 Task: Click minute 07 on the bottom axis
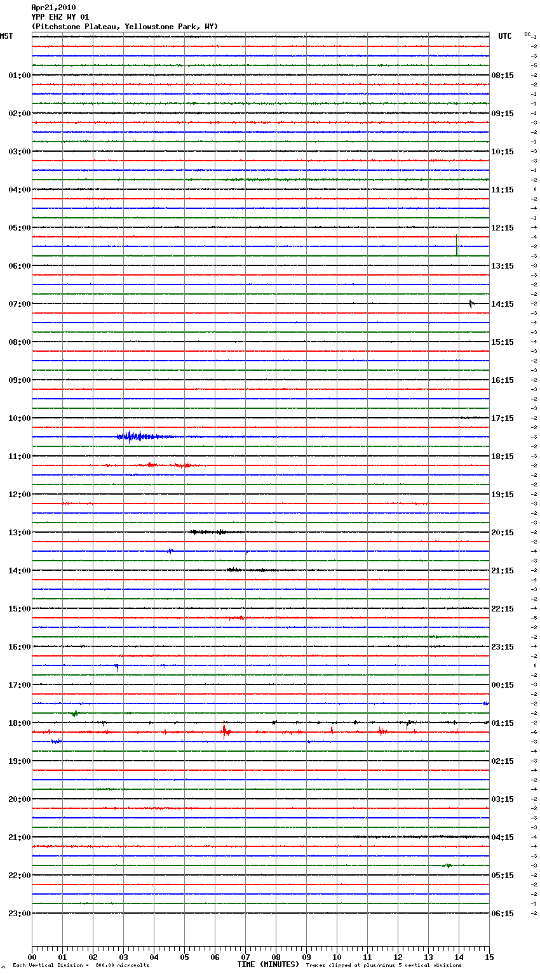click(x=245, y=957)
